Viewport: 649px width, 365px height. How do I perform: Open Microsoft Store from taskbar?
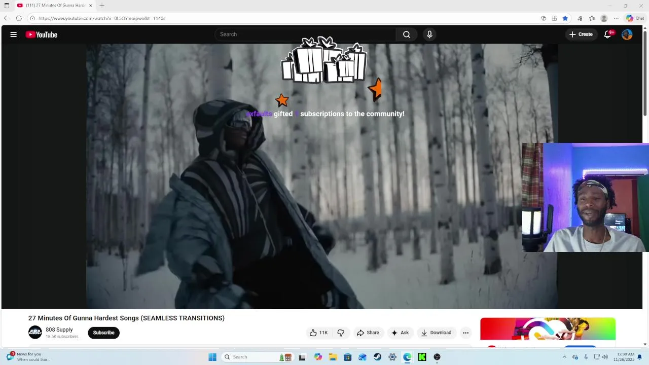(347, 357)
